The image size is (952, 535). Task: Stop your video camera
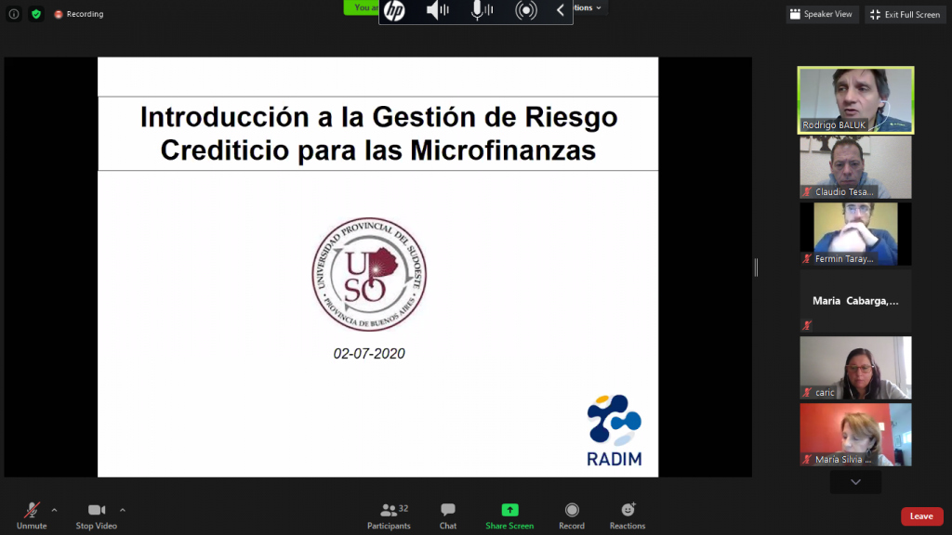(97, 515)
